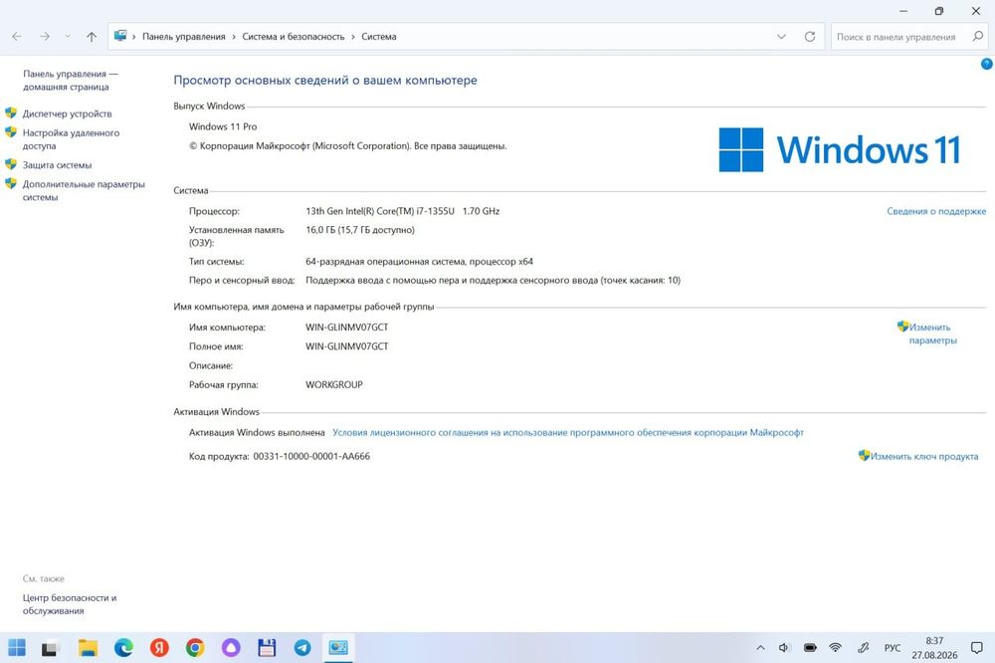This screenshot has height=663, width=995.
Task: Open Alice assistant purple icon on taskbar
Action: 231,647
